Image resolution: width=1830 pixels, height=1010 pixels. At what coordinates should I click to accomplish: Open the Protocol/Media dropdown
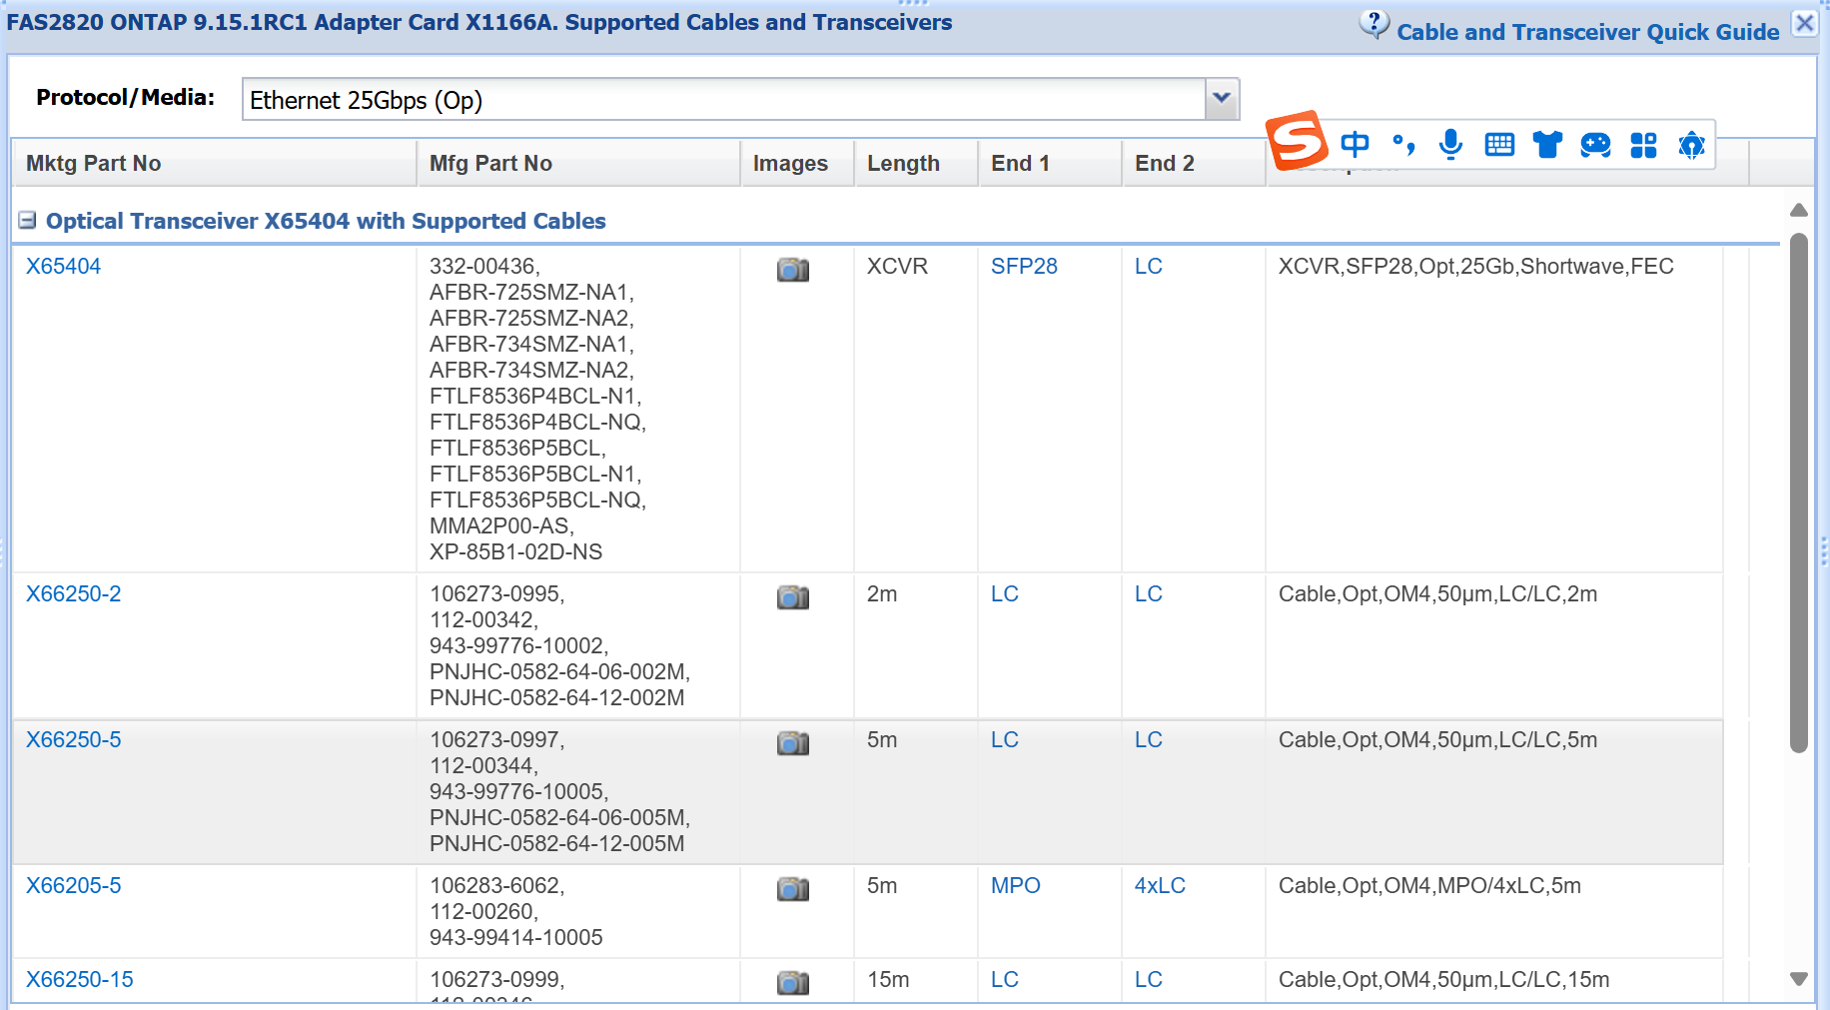click(x=1221, y=99)
